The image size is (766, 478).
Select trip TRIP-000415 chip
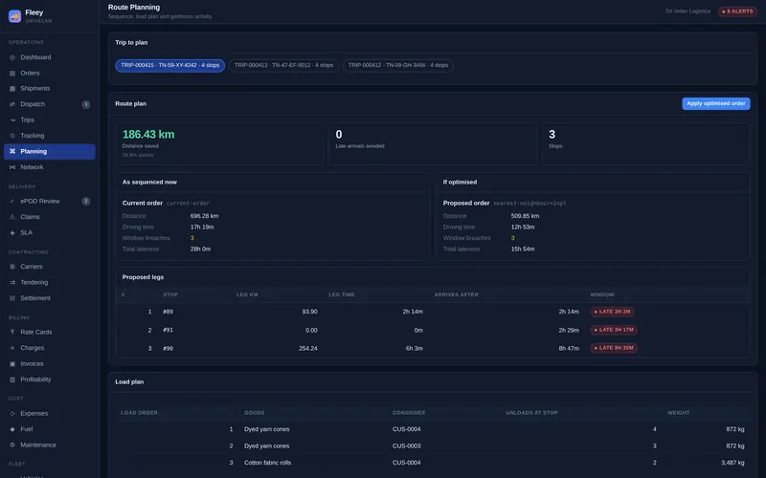(x=170, y=65)
